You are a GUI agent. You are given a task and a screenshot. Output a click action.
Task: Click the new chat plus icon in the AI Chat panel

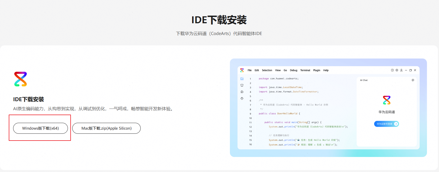pyautogui.click(x=413, y=80)
